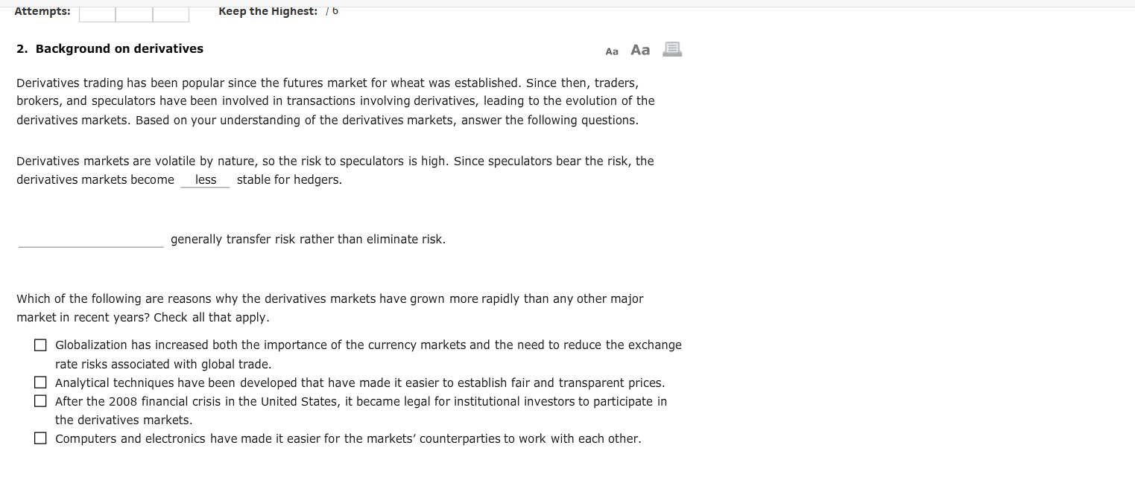Click the Background on derivatives heading
The image size is (1135, 483).
(110, 48)
